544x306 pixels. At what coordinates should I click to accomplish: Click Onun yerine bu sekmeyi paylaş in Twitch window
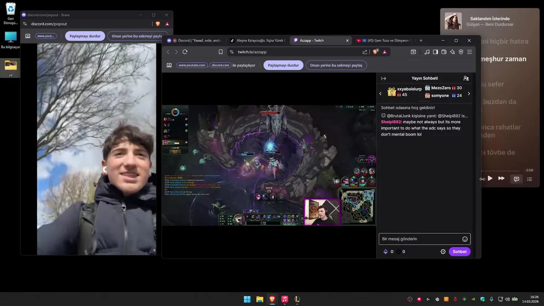336,65
